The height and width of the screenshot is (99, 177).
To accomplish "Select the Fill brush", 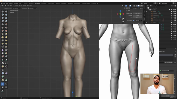I will pos(6,28).
